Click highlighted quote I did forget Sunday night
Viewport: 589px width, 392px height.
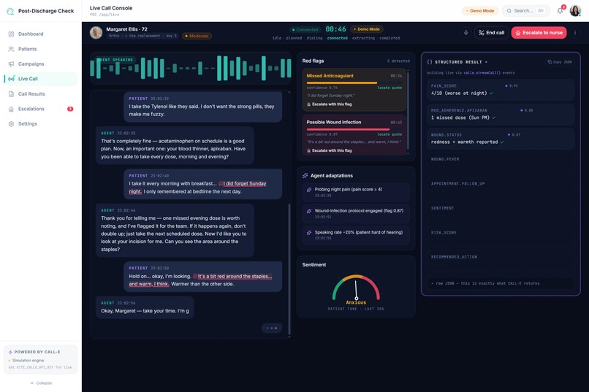[x=198, y=188]
